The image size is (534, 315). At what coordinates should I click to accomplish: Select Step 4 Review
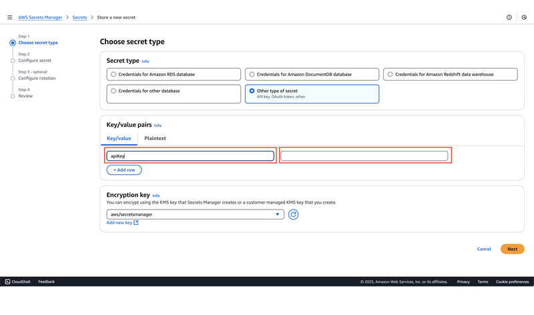click(x=25, y=96)
